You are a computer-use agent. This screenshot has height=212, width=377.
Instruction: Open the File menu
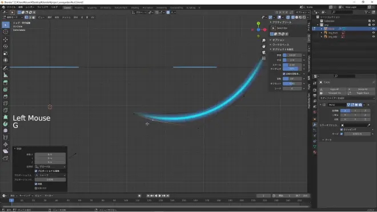[11, 7]
